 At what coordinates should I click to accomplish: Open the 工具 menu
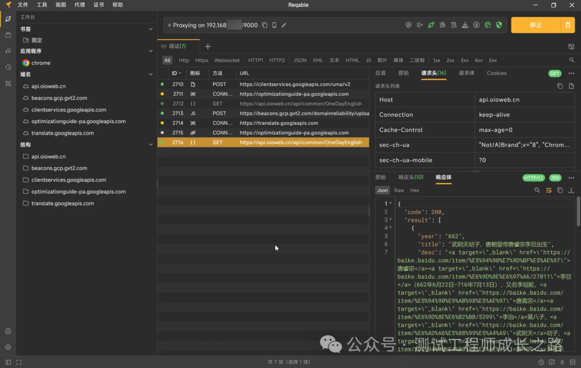[x=42, y=5]
